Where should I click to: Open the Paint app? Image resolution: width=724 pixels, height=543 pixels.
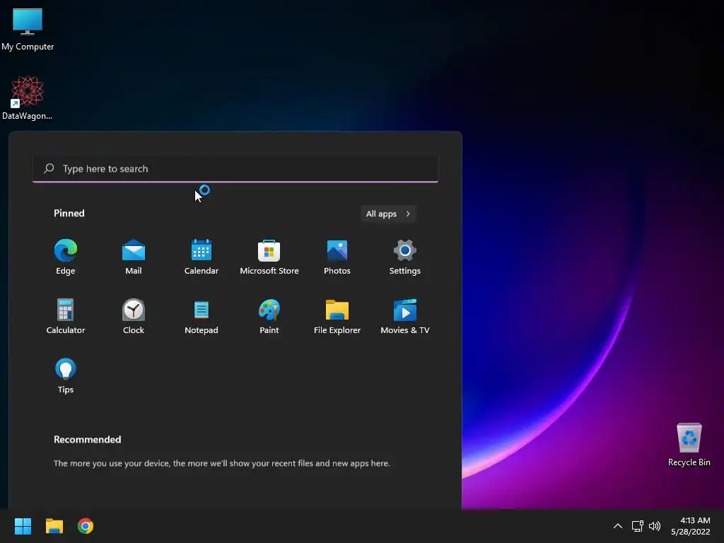269,316
